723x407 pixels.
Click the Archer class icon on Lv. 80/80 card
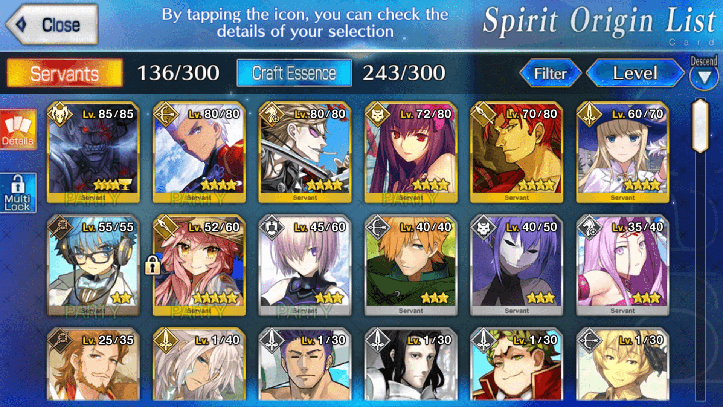coord(166,114)
